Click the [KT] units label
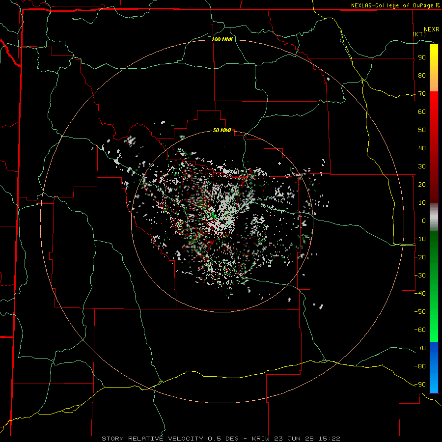 tap(419, 34)
